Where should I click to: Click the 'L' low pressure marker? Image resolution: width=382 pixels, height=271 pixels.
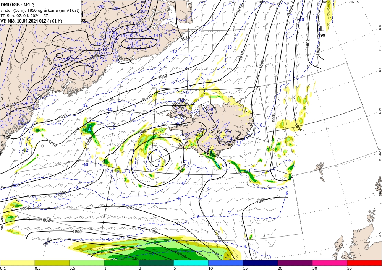point(322,29)
